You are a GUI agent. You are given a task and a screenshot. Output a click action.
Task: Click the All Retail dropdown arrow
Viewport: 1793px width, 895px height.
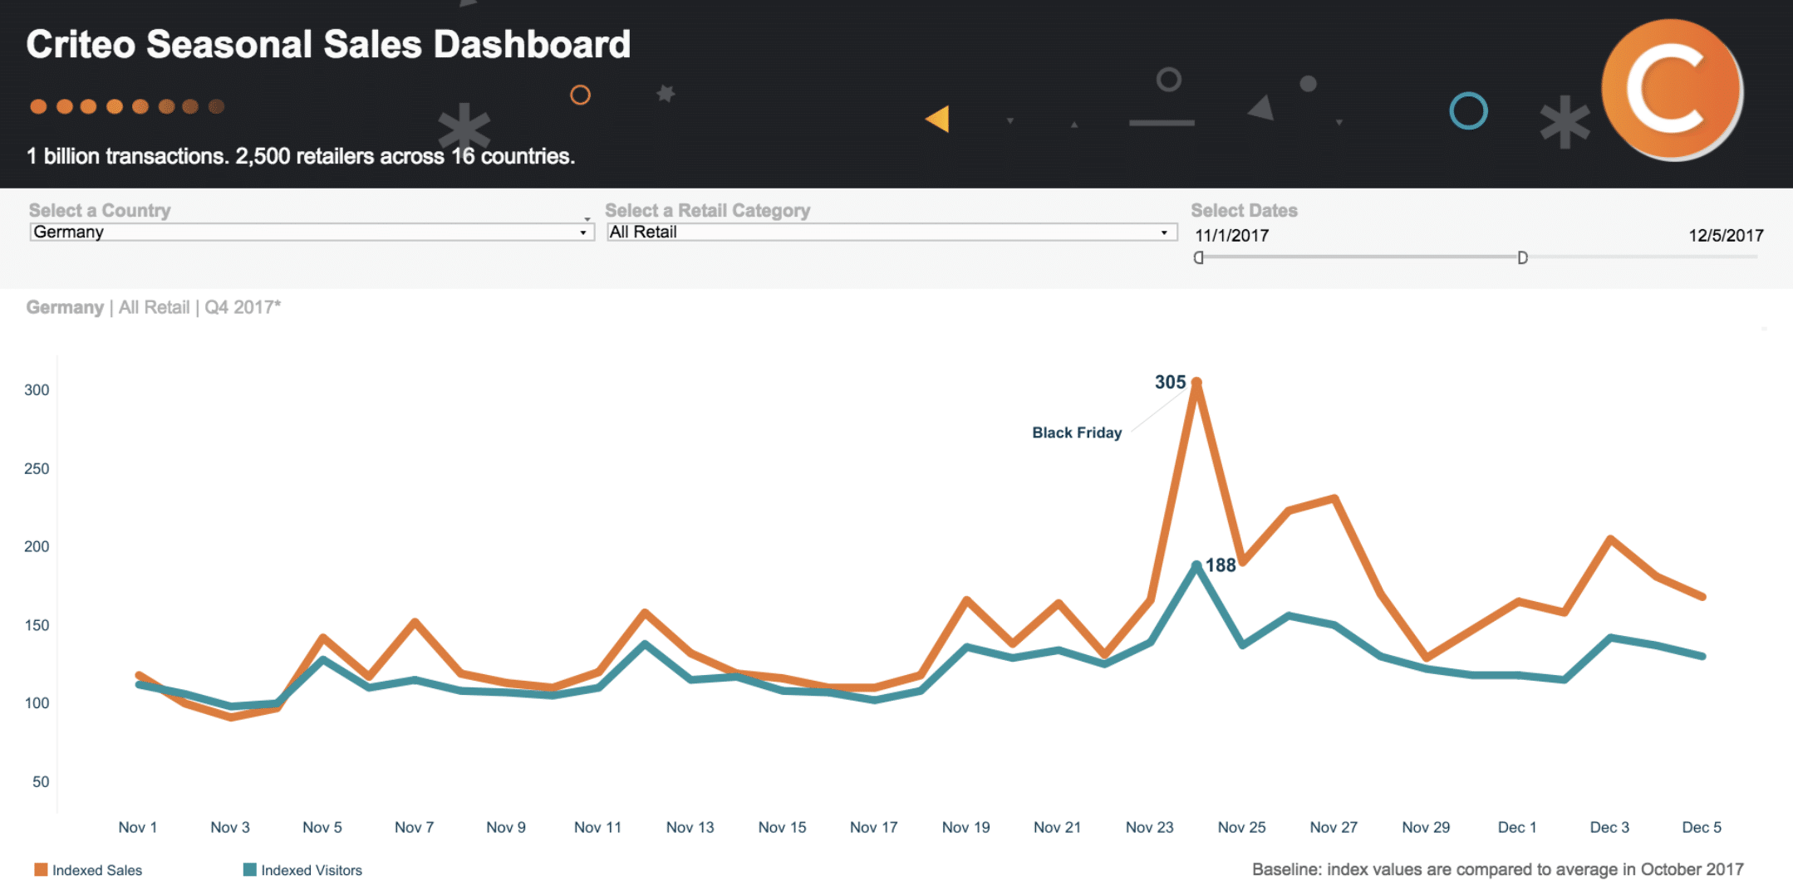[1164, 233]
